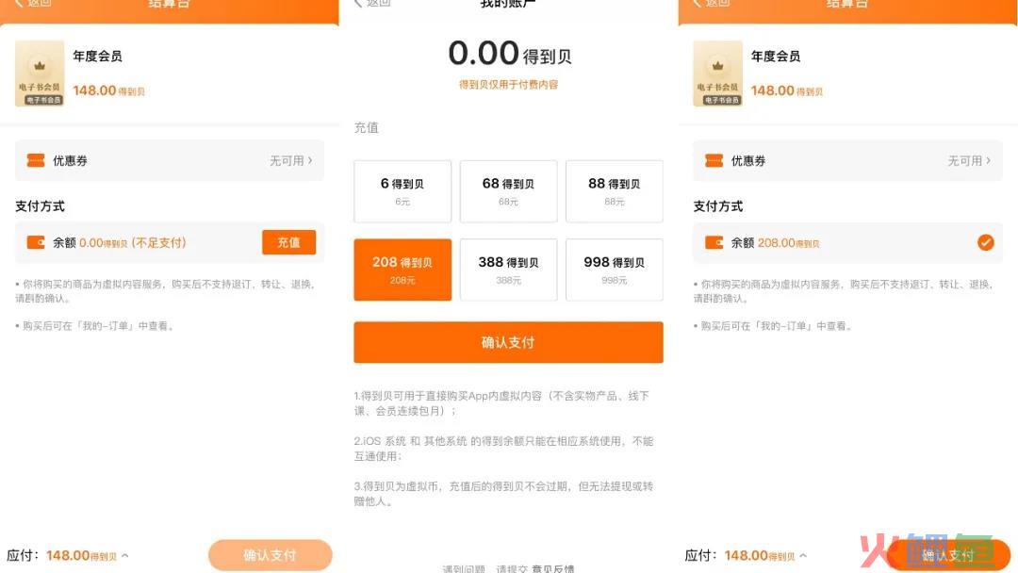
Task: Click the coupon ticket icon in left screen
Action: [x=36, y=160]
